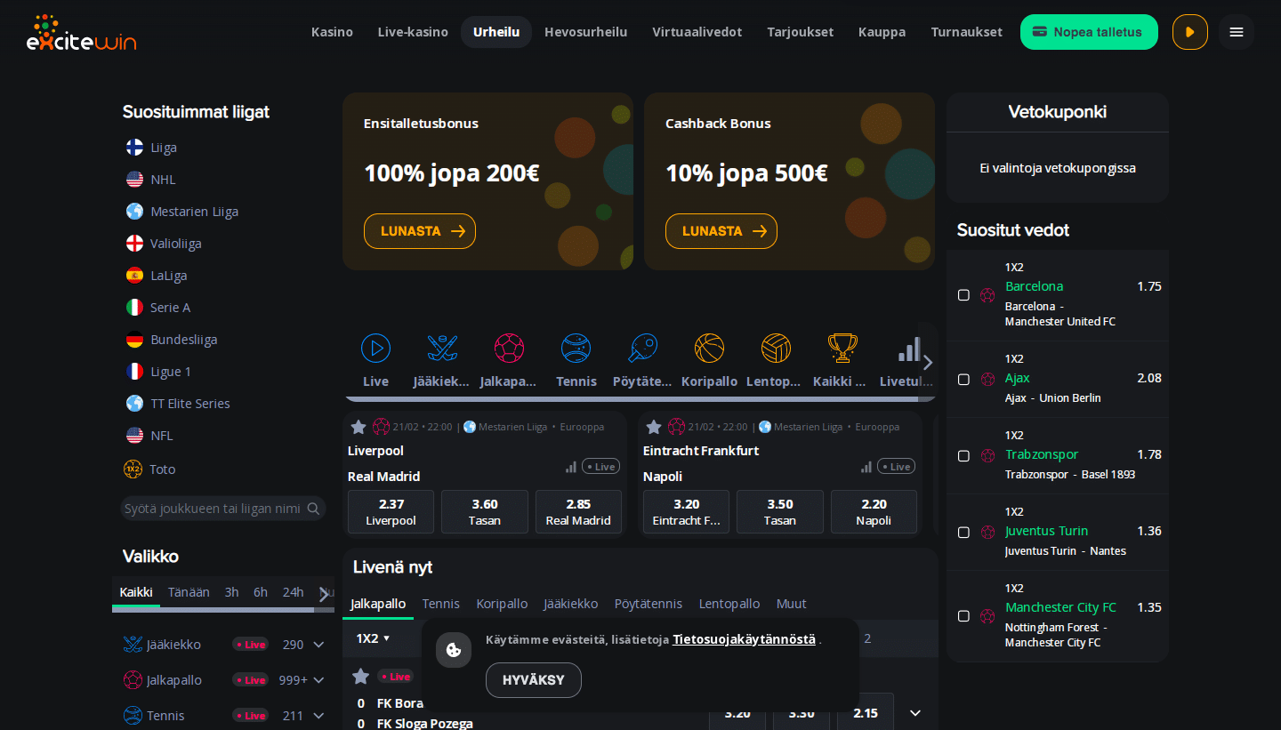Open statistics icon for Liverpool match
The image size is (1281, 730).
click(x=571, y=467)
